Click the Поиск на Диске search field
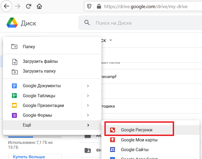Screen dimensions: 202x159 click(x=140, y=23)
